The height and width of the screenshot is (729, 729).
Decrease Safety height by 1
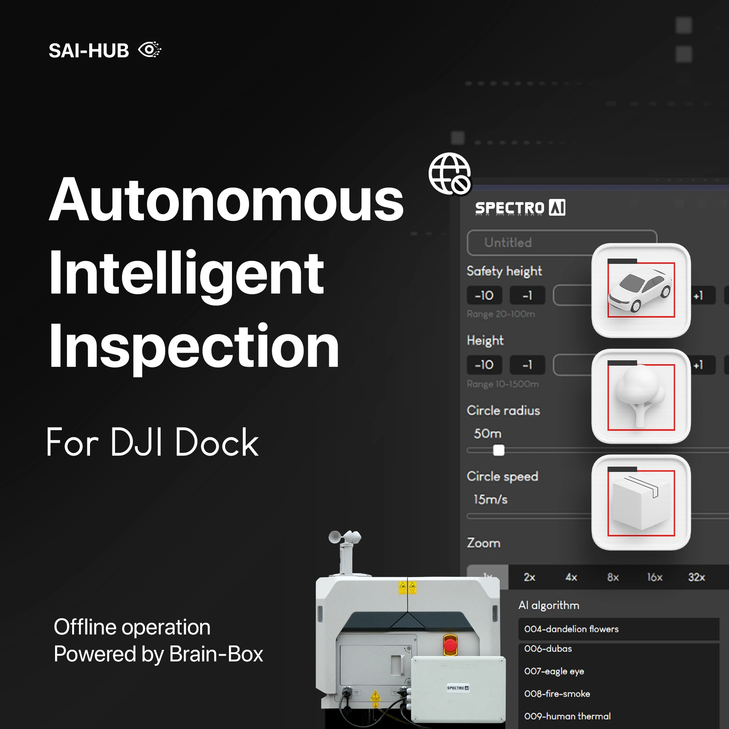click(527, 295)
